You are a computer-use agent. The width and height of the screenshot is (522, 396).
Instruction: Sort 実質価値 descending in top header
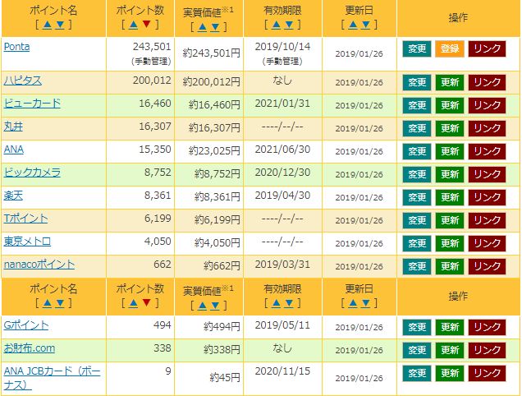click(215, 27)
